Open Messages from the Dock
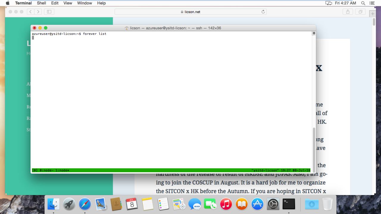381x214 pixels. pos(194,204)
